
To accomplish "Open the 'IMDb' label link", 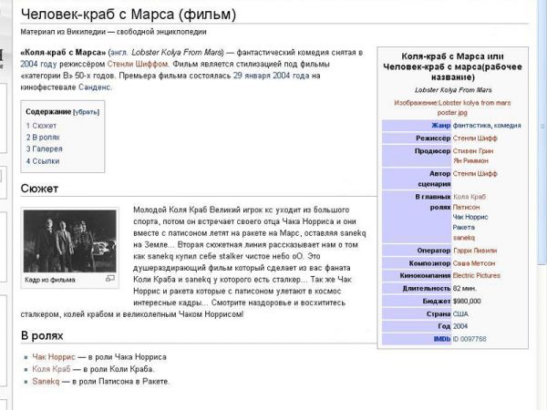I will click(441, 339).
